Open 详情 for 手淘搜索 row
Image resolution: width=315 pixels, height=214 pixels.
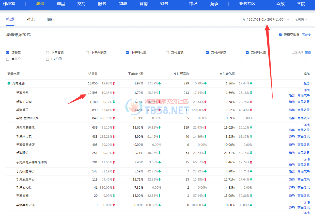(x=307, y=90)
